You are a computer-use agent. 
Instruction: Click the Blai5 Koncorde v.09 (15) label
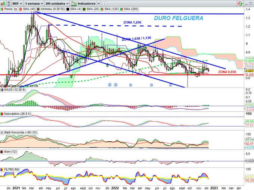click(x=21, y=133)
